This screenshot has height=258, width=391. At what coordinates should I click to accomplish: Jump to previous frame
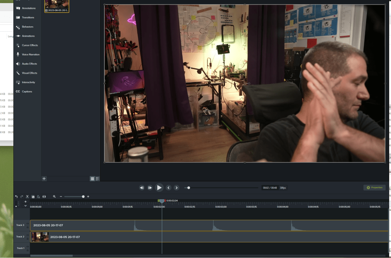click(x=142, y=188)
